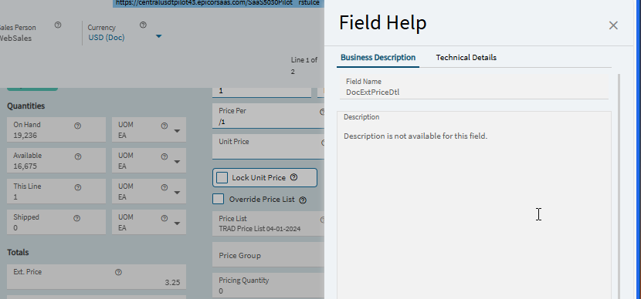Expand UOM dropdown beside Shipped
The image size is (641, 299).
point(177,223)
